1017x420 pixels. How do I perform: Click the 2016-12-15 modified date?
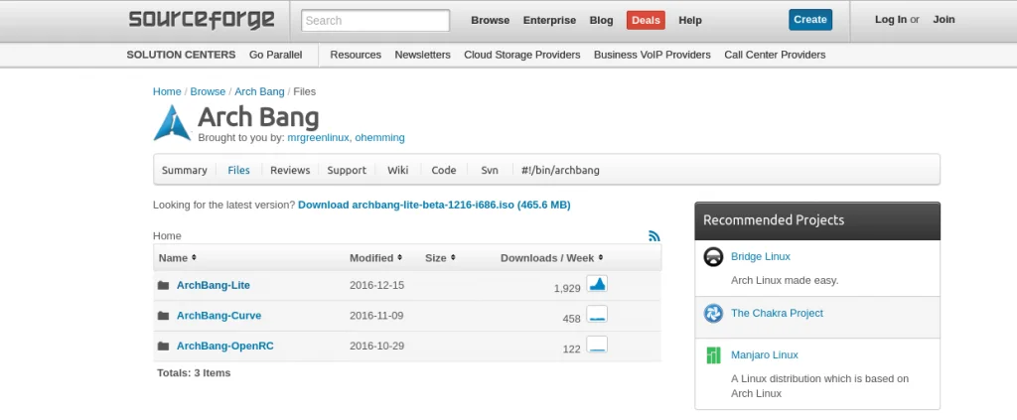[376, 285]
